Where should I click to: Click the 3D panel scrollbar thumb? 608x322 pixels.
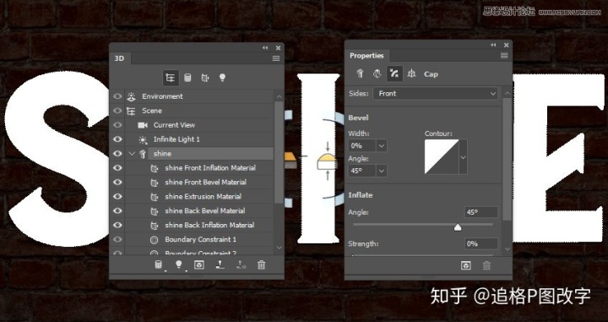coord(280,152)
